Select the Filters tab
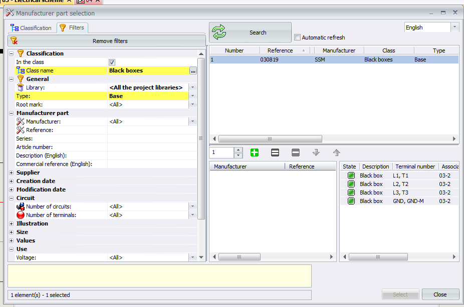 pyautogui.click(x=72, y=28)
